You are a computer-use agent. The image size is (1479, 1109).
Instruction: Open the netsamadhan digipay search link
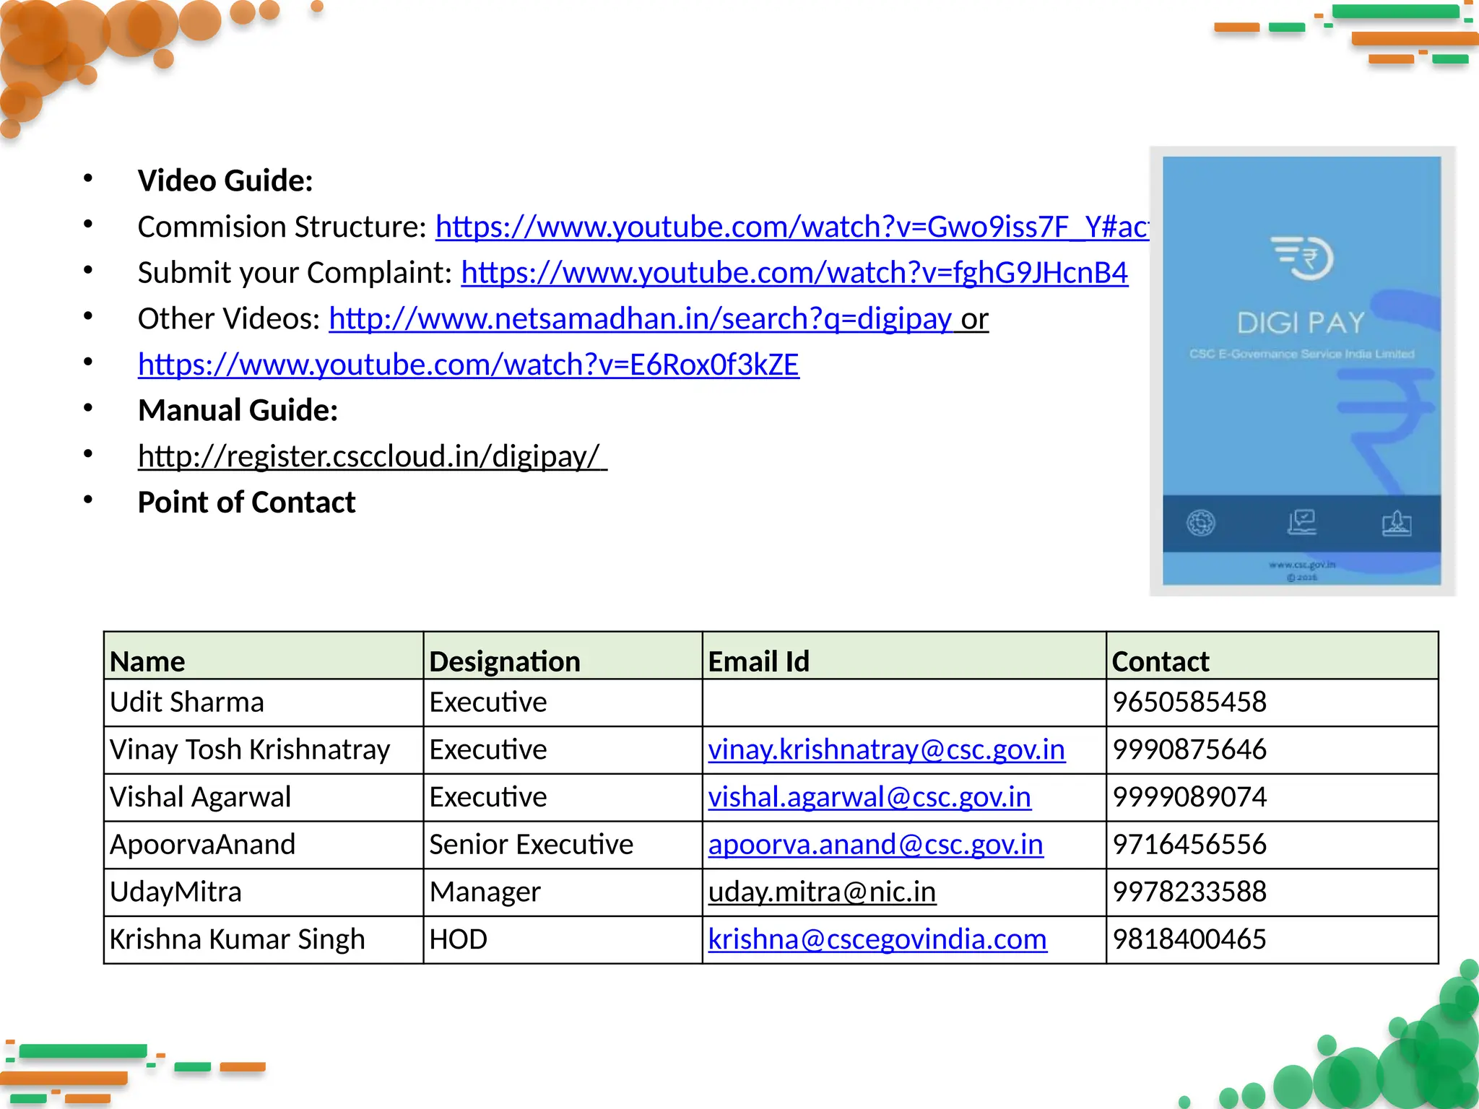641,319
